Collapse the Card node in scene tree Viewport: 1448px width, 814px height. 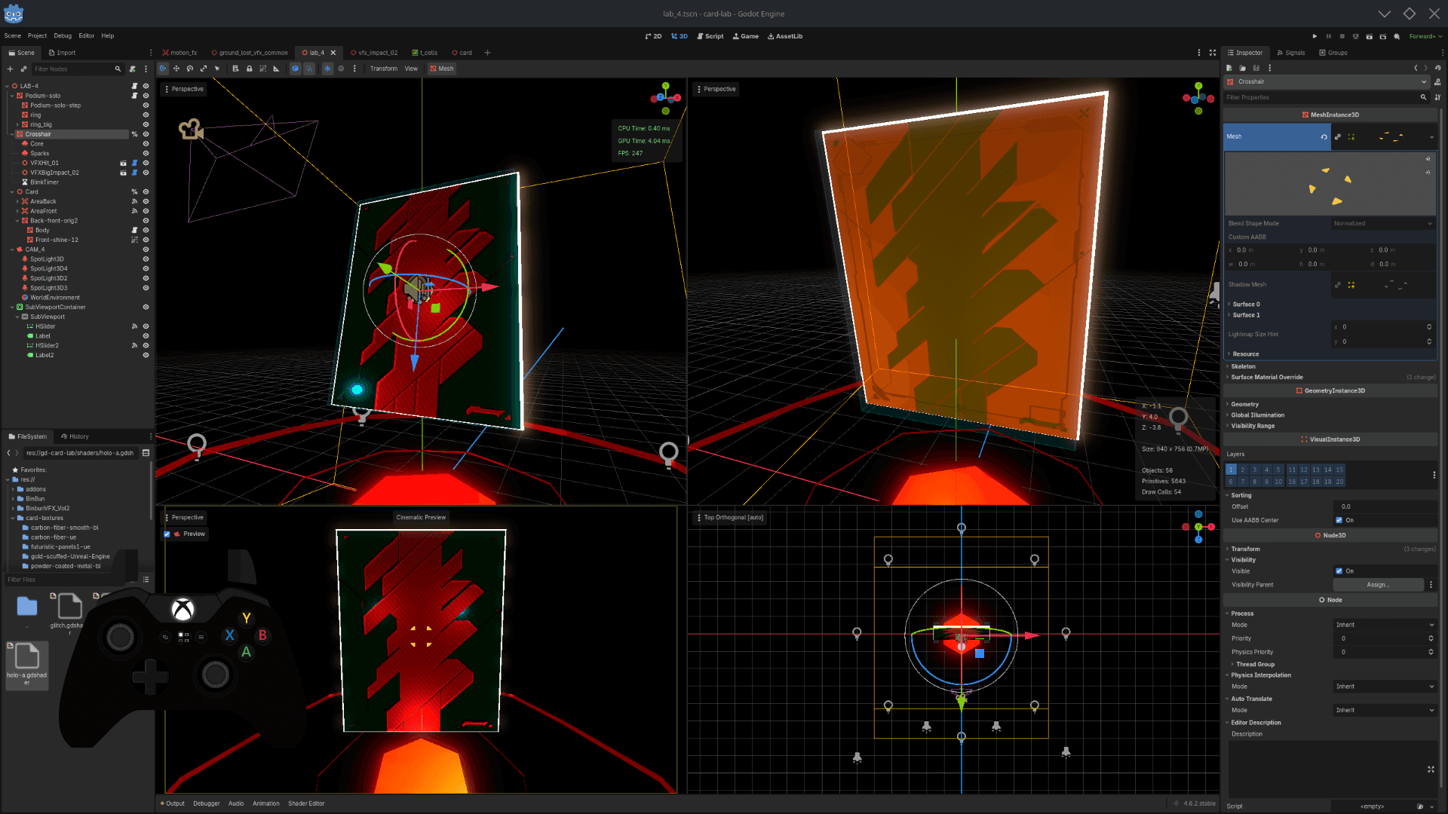(x=12, y=192)
